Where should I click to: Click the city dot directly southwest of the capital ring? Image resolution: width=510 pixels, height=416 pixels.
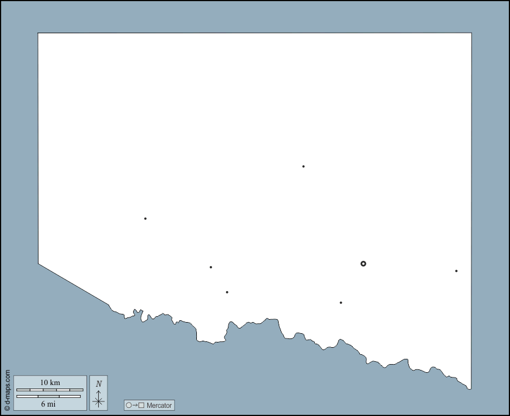tap(341, 302)
